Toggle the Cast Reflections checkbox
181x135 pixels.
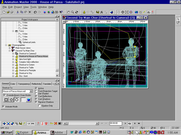36,96
